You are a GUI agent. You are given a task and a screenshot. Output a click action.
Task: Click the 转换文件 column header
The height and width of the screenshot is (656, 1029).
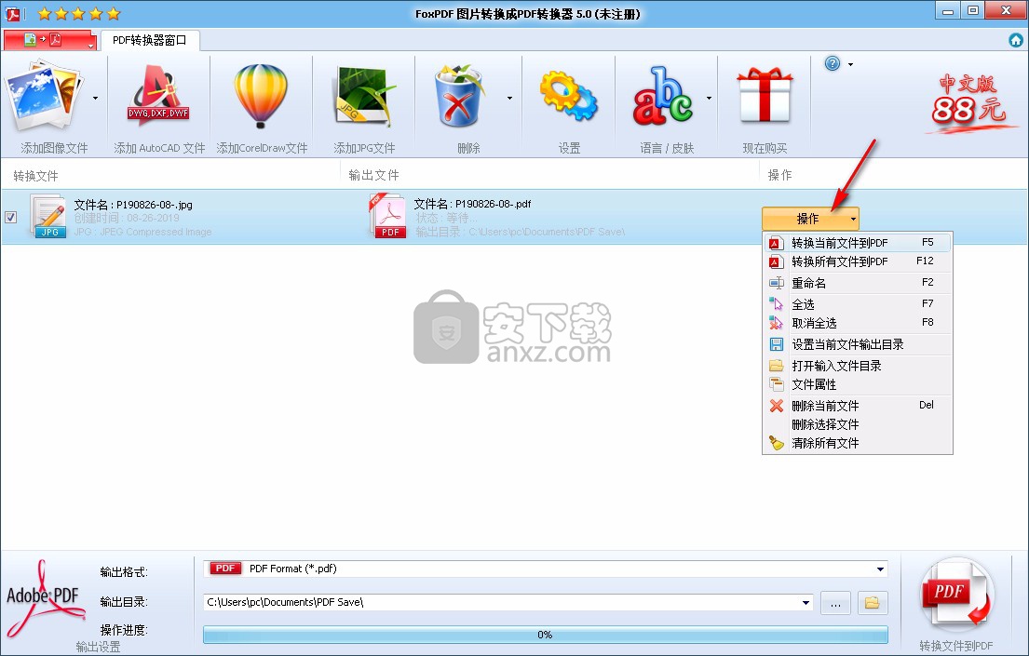point(36,176)
